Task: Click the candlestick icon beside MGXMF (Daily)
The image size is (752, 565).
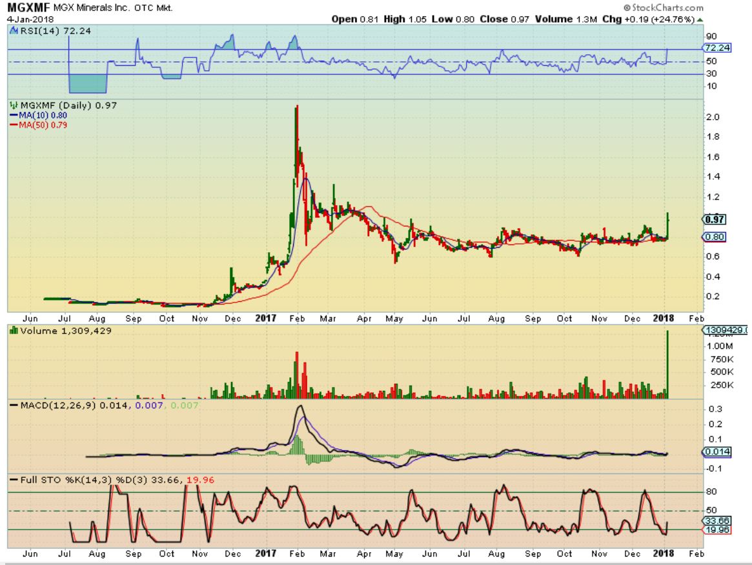Action: coord(14,105)
